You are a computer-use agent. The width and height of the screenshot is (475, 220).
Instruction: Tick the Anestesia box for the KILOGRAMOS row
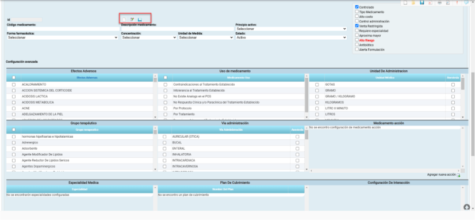[453, 103]
